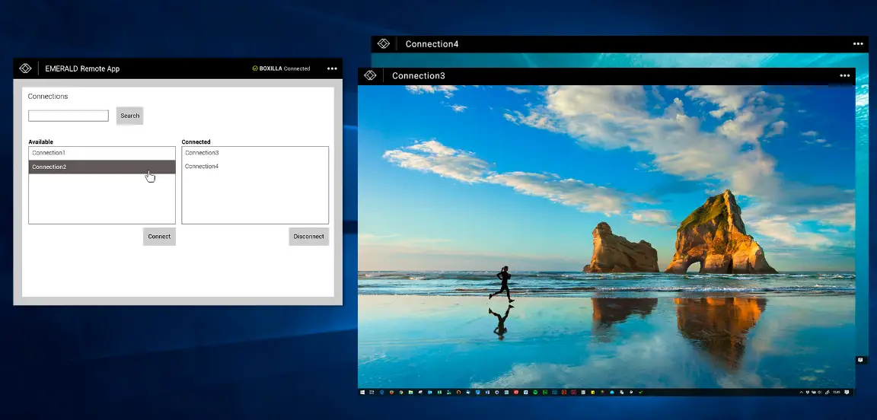Viewport: 877px width, 420px height.
Task: Click the volume icon in the Connection3 system tray
Action: point(820,392)
